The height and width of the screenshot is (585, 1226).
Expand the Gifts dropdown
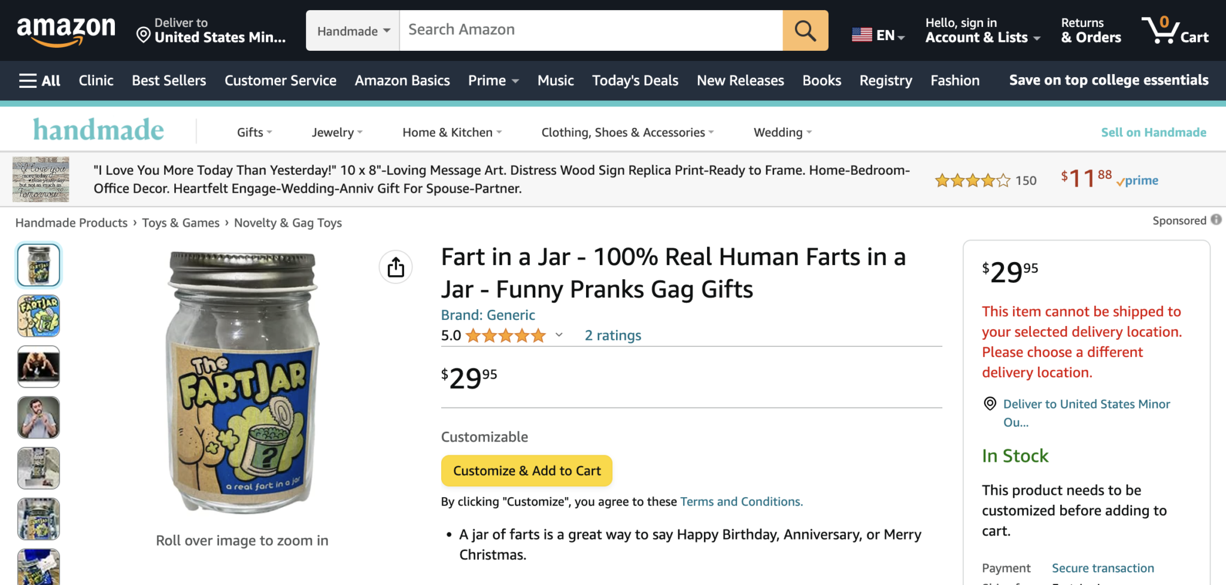coord(254,132)
